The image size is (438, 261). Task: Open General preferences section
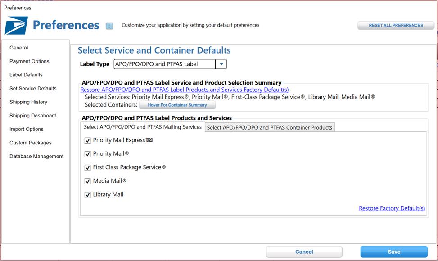[x=19, y=48]
